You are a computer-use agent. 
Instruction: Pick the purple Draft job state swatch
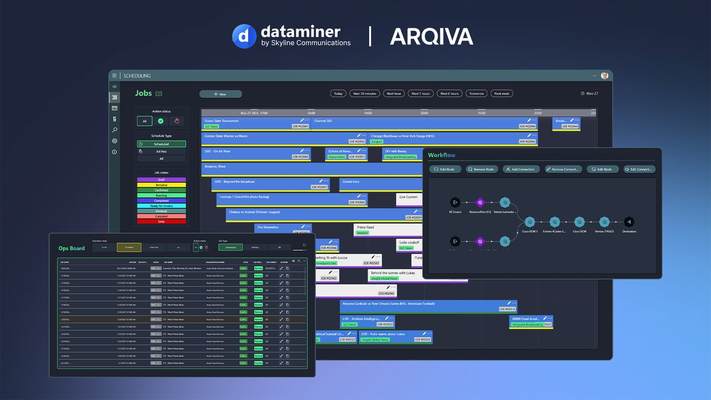point(161,179)
